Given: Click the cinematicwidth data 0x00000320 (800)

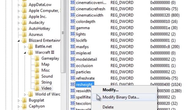Looking at the screenshot, I should point(165,15).
